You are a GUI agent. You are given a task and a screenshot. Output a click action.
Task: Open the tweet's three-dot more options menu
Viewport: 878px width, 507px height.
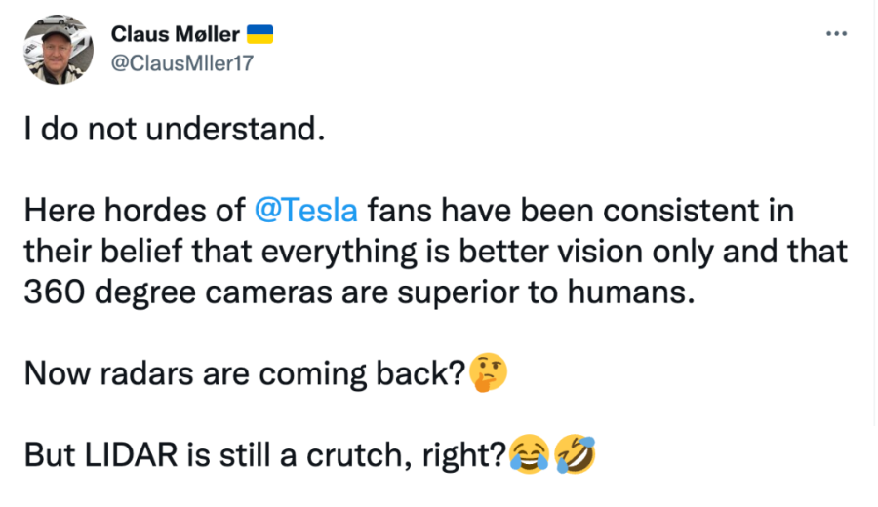point(836,34)
